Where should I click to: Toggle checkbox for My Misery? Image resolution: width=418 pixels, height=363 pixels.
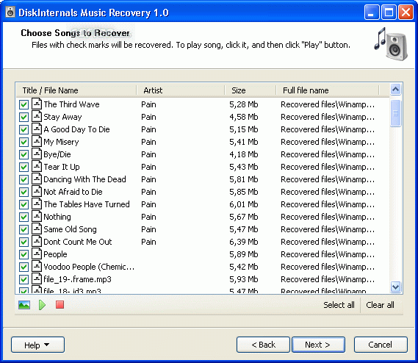pos(24,142)
